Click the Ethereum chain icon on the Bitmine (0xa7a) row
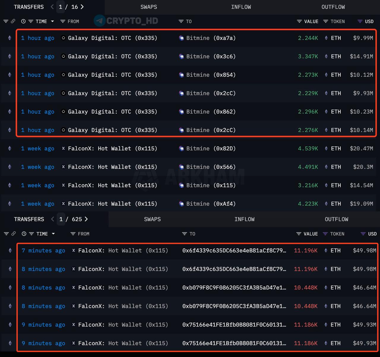Viewport: 380px width, 357px height. click(9, 38)
